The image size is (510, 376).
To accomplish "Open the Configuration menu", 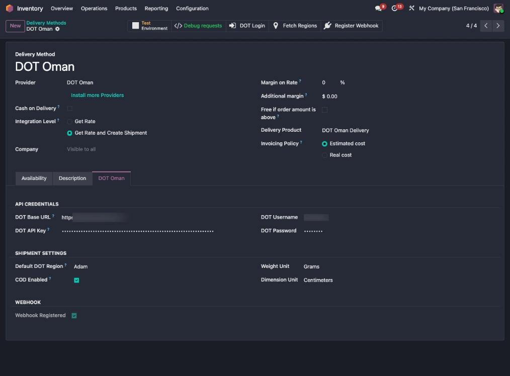I will (x=192, y=8).
